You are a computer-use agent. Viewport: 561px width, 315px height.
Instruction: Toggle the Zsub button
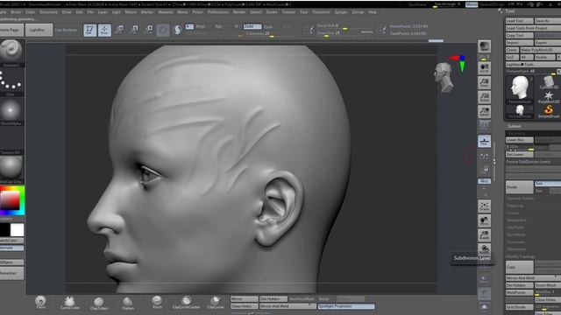268,26
